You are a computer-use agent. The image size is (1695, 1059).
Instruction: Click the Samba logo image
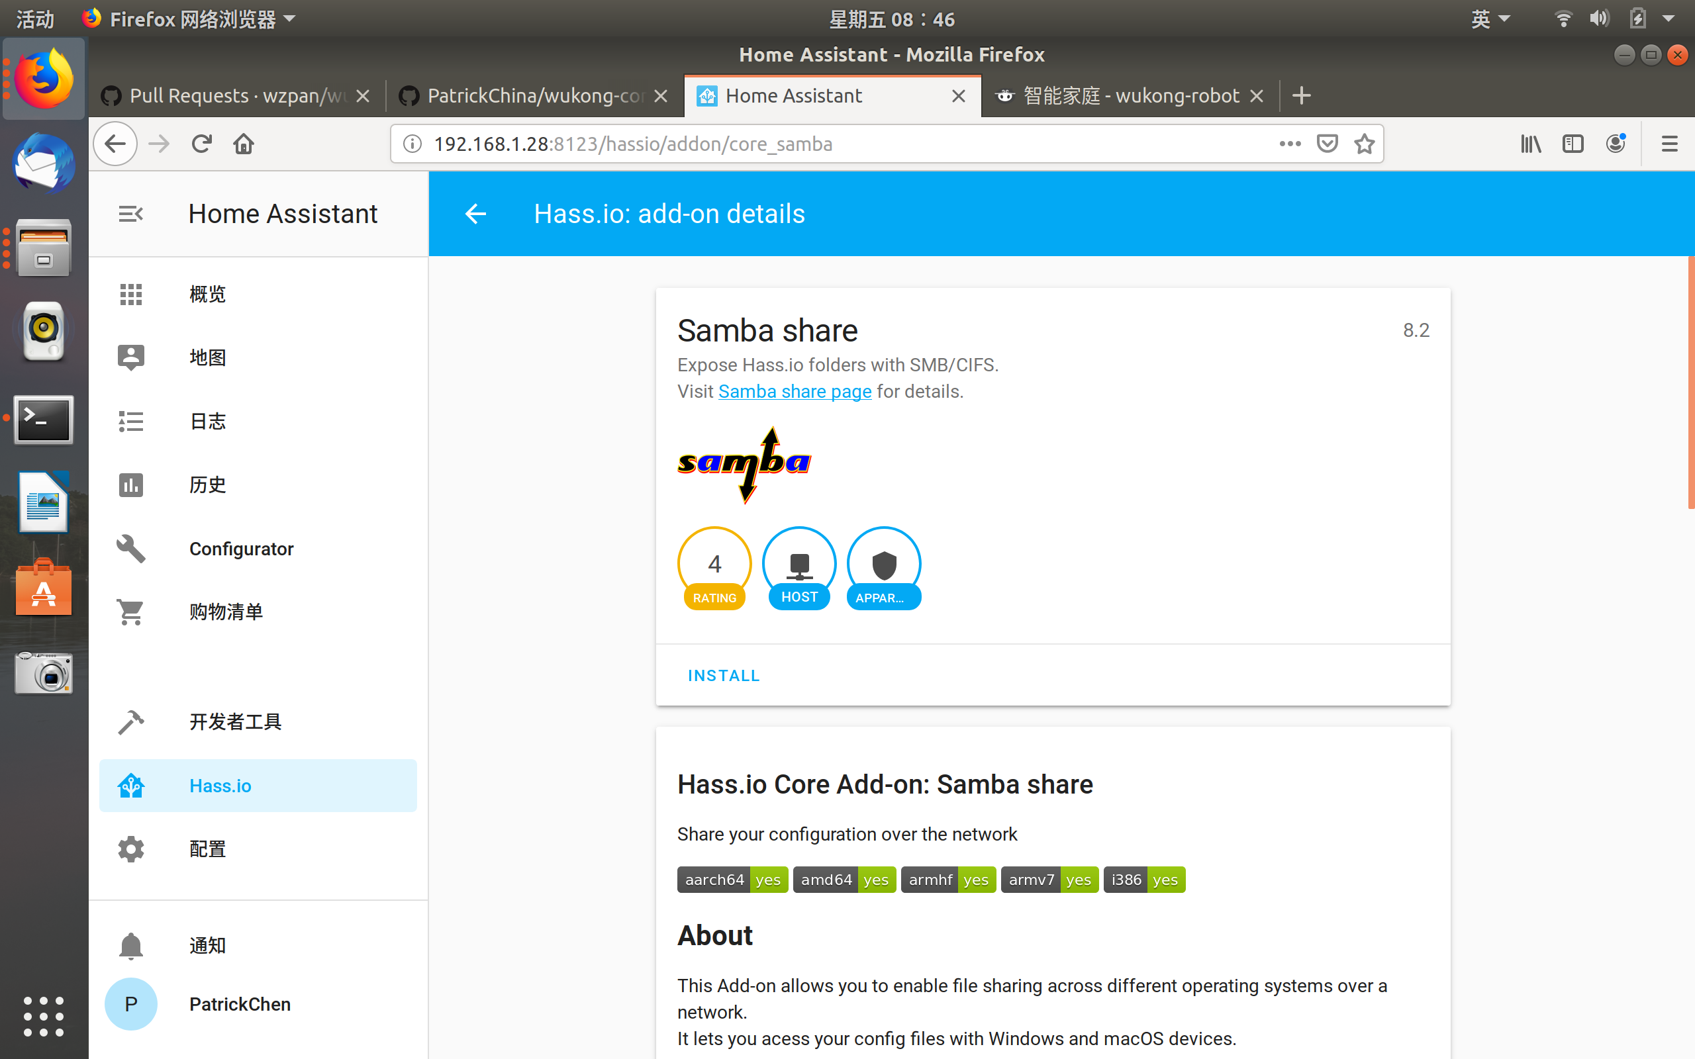click(x=744, y=465)
